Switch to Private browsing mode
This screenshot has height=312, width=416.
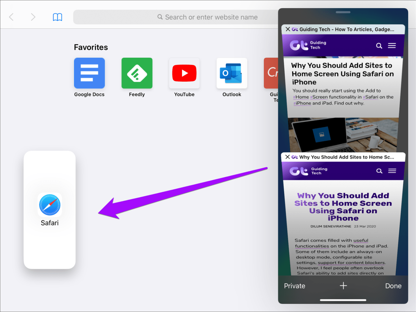294,286
